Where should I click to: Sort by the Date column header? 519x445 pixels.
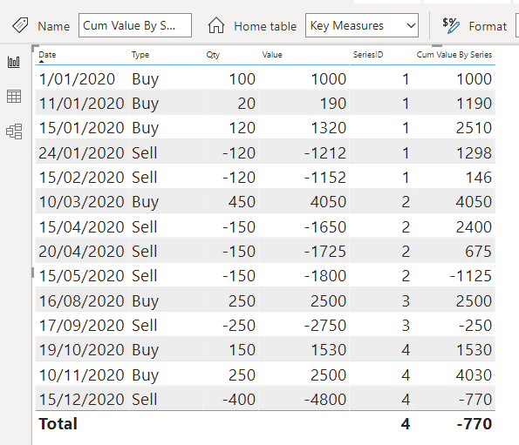(x=47, y=55)
